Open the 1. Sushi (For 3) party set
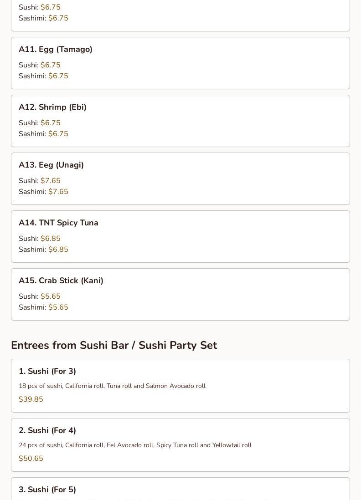This screenshot has height=500, width=361. tap(47, 371)
